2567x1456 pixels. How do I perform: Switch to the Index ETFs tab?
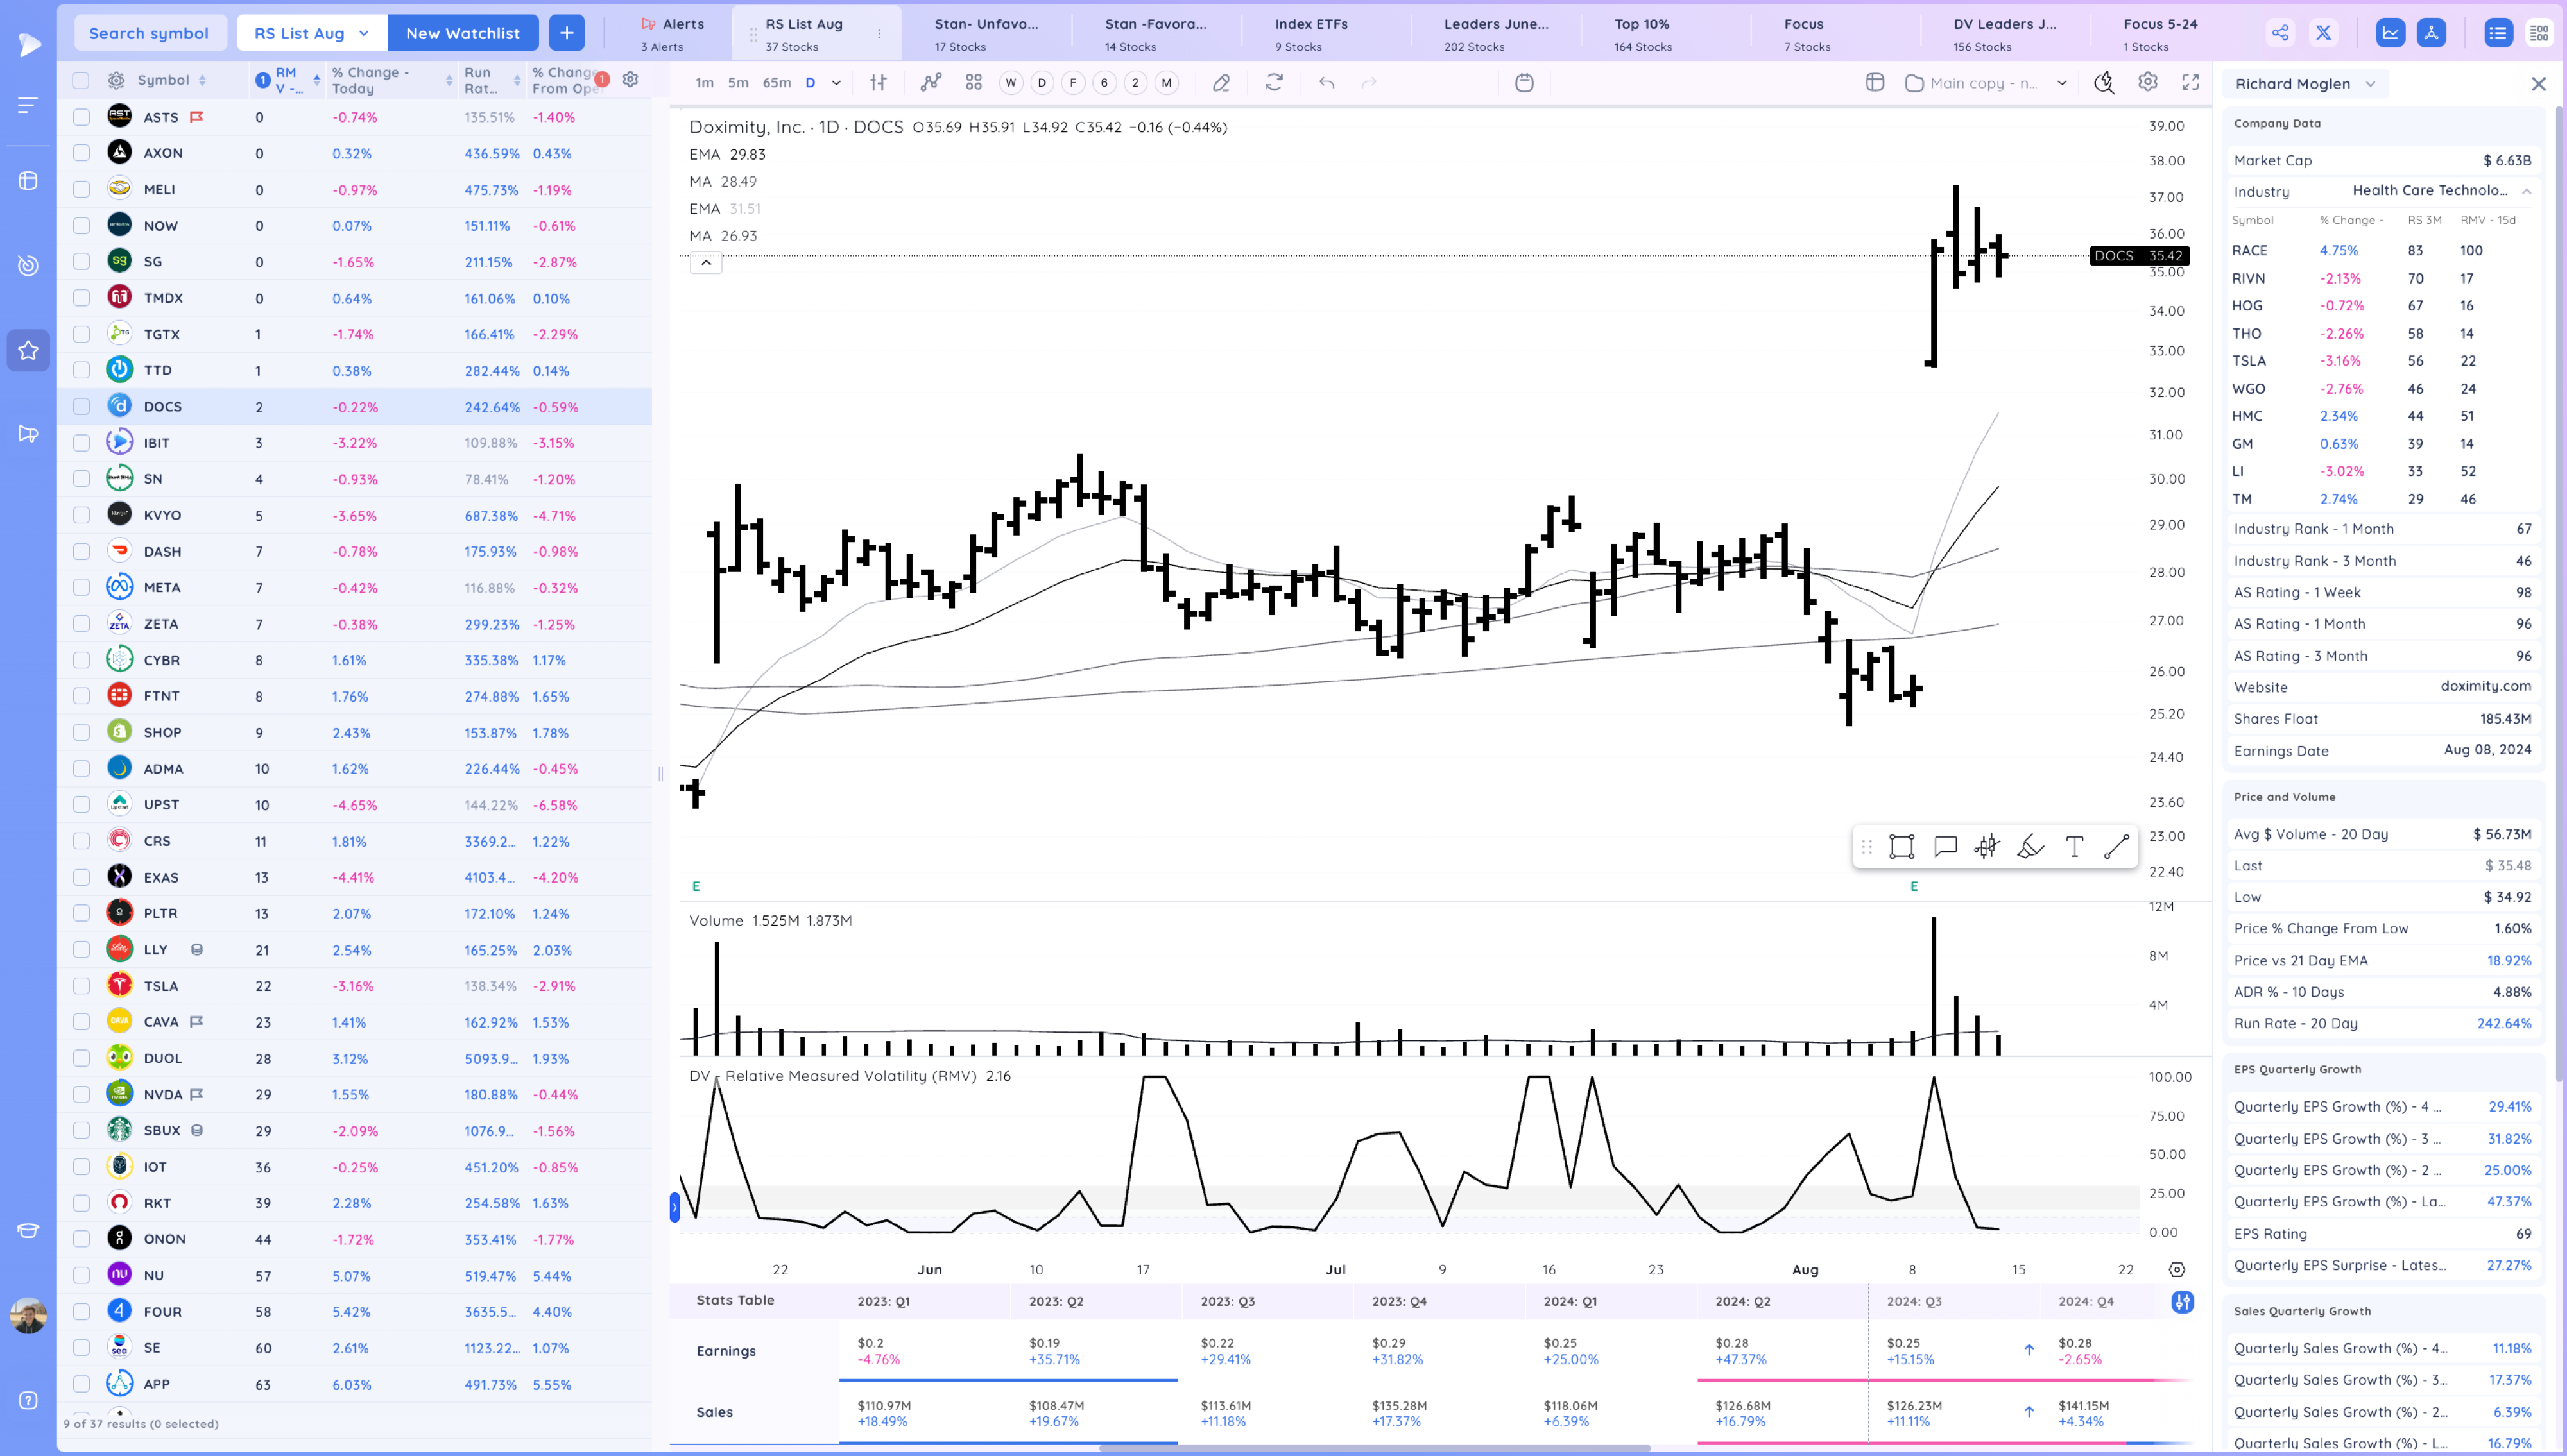tap(1310, 33)
